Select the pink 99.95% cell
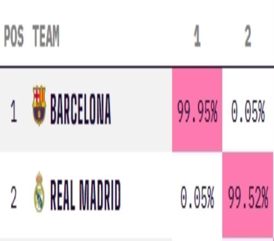The width and height of the screenshot is (274, 241). (197, 110)
